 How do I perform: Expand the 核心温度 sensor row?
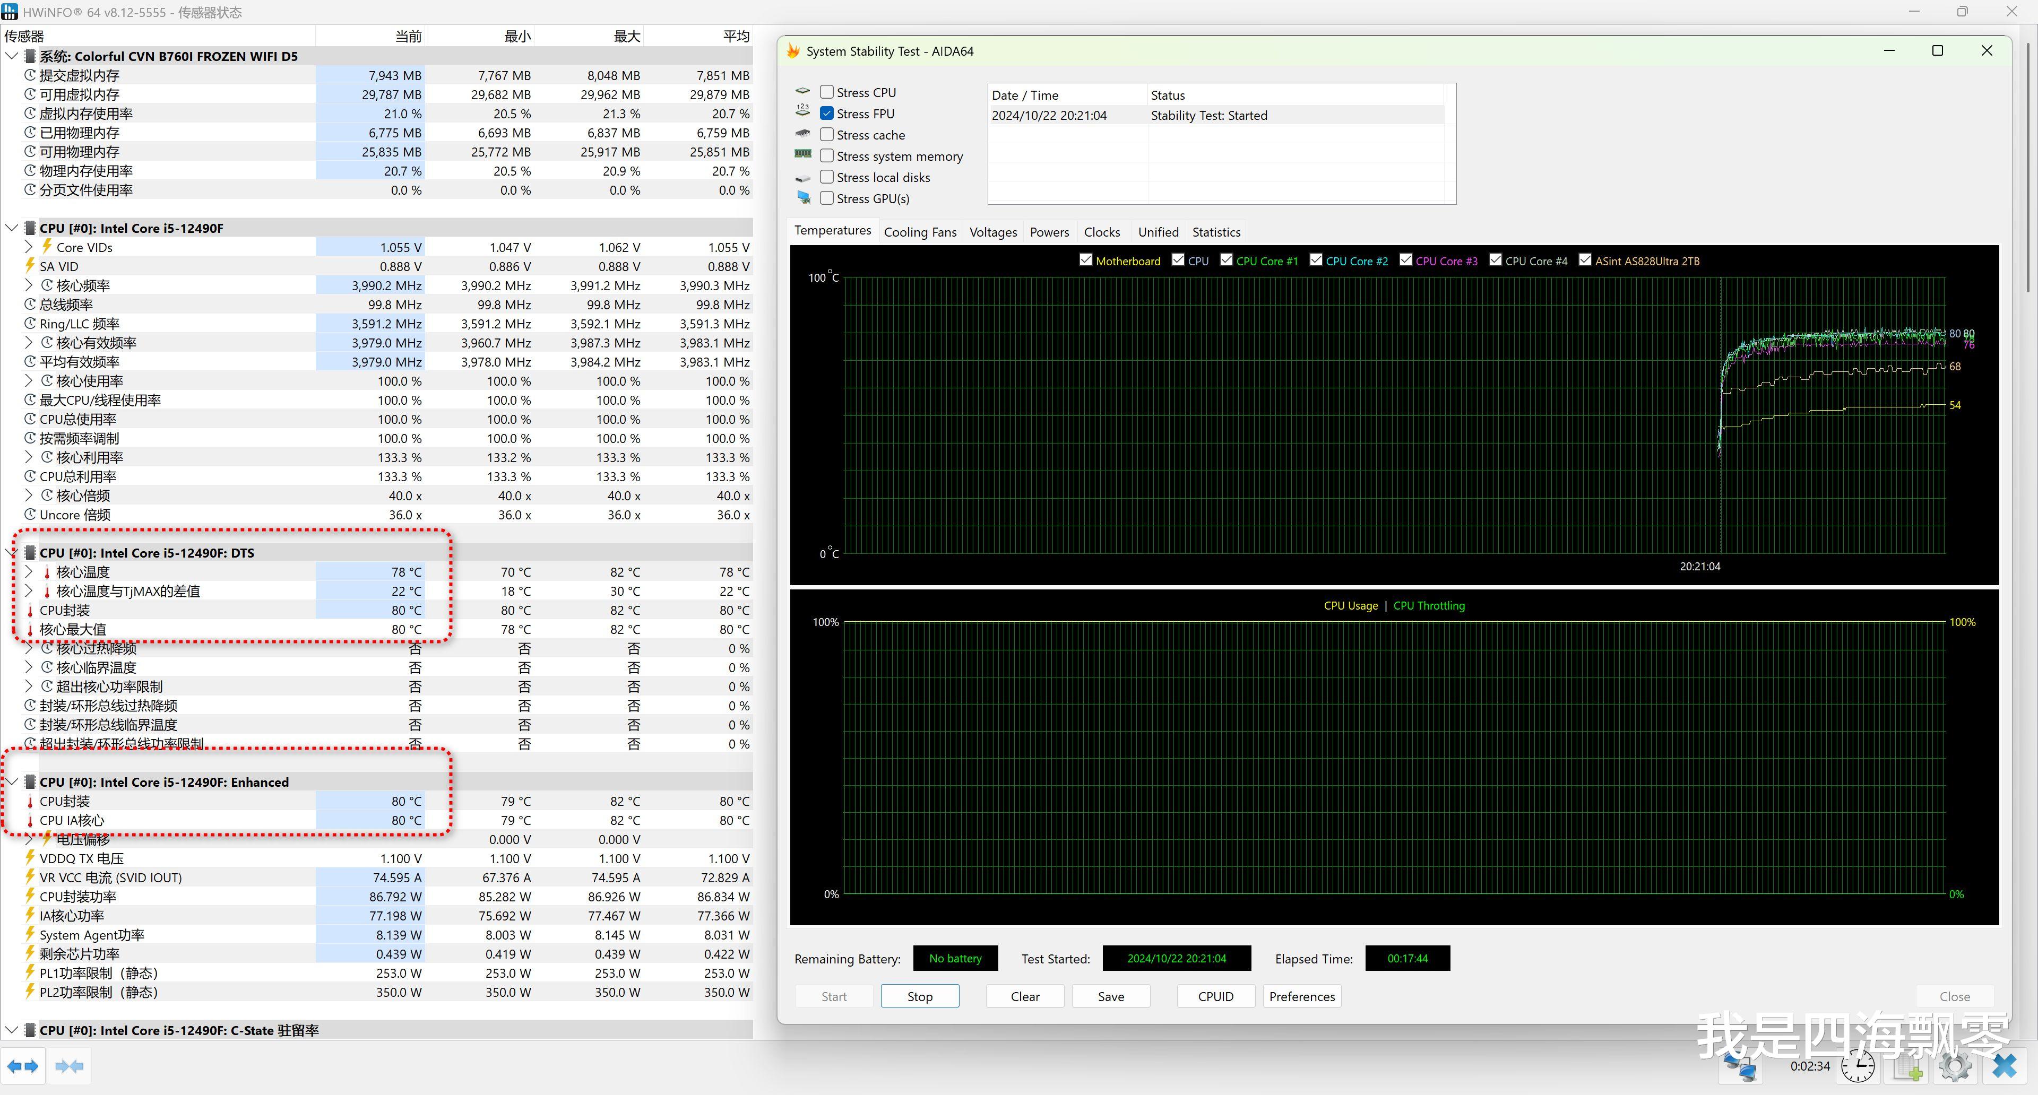tap(29, 571)
